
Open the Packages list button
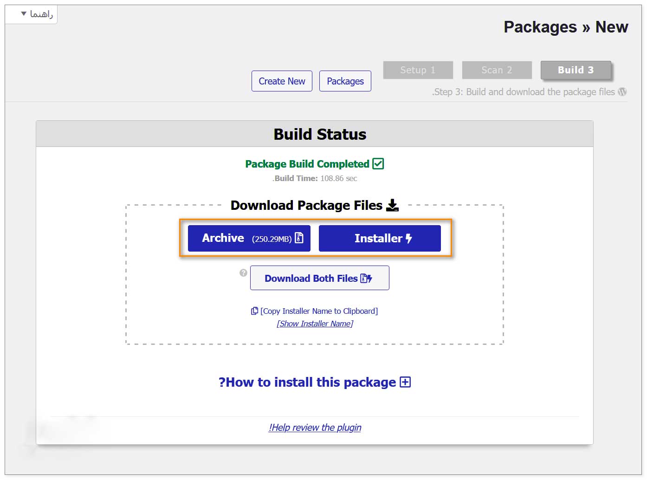point(345,81)
